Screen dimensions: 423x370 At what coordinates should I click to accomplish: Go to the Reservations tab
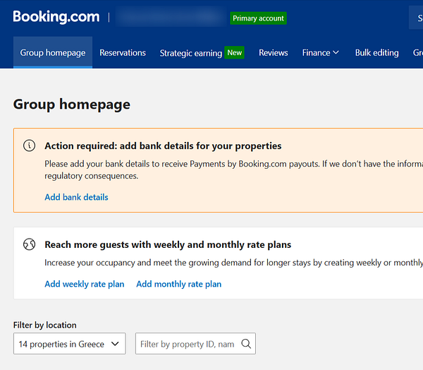coord(123,53)
